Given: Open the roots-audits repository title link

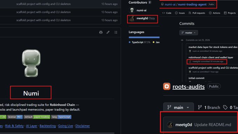Looking at the screenshot, I should (189, 86).
